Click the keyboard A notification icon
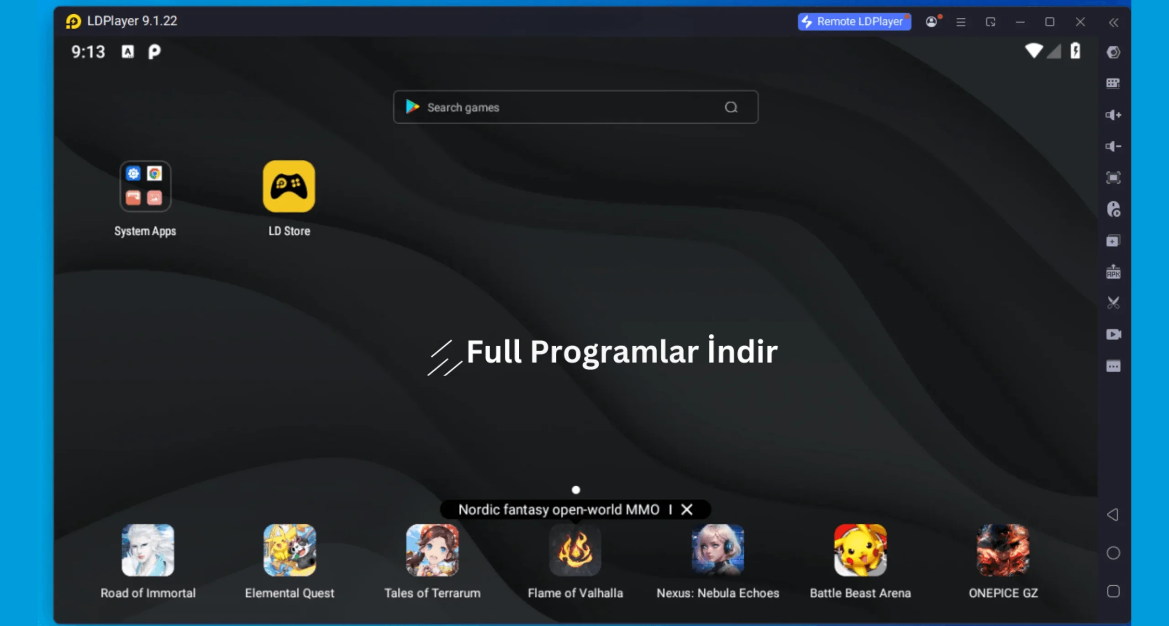Viewport: 1169px width, 626px height. [128, 52]
